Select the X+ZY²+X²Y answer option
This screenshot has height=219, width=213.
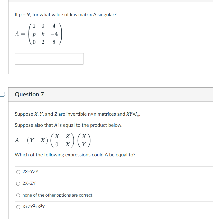(18, 207)
